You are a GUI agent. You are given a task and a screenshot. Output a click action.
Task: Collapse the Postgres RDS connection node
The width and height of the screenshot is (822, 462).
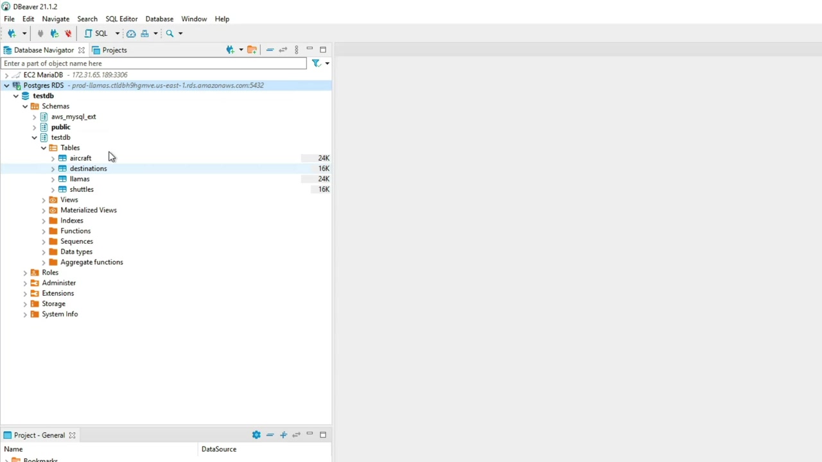click(x=6, y=85)
